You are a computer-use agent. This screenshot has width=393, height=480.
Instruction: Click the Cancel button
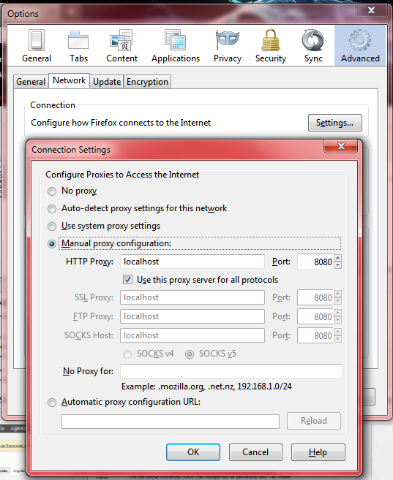tap(255, 452)
